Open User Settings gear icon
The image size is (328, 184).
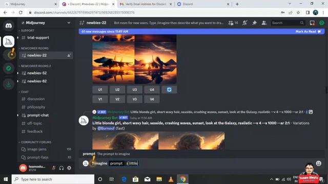[69, 168]
